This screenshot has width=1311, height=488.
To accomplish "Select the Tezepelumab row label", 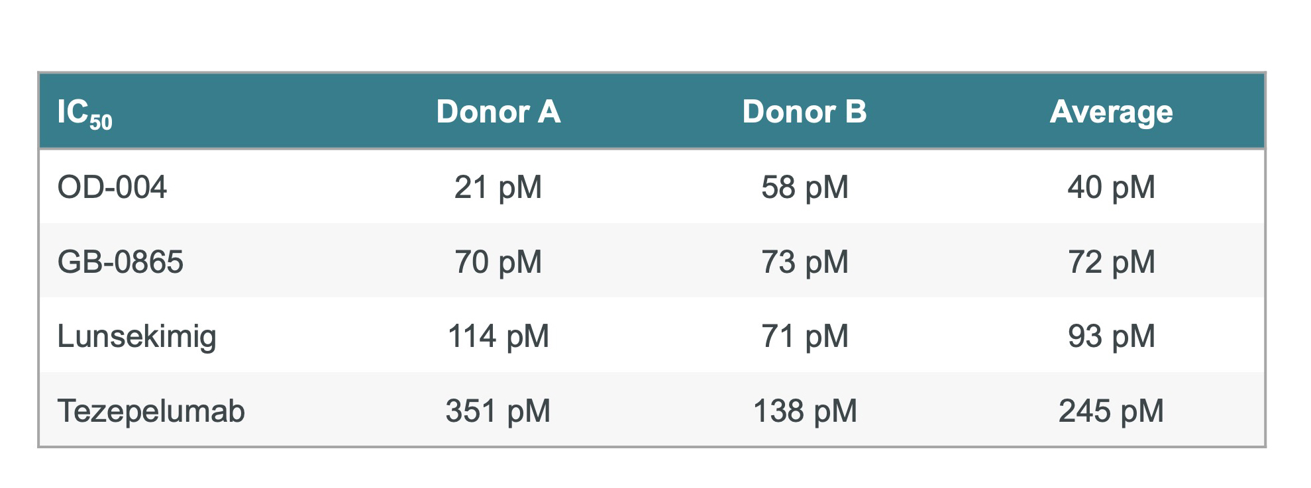I will [x=151, y=411].
